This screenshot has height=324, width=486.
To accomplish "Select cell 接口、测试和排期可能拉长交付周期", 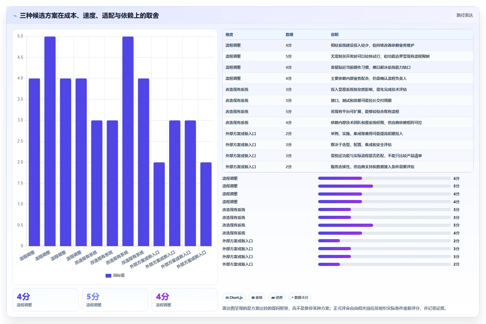I will (361, 101).
